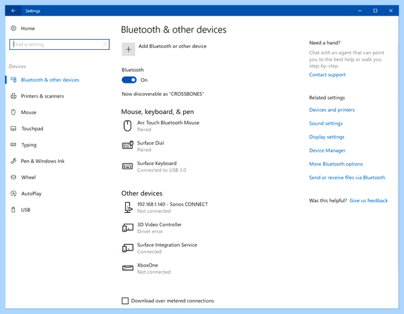Click the plus icon to add device

(x=129, y=49)
